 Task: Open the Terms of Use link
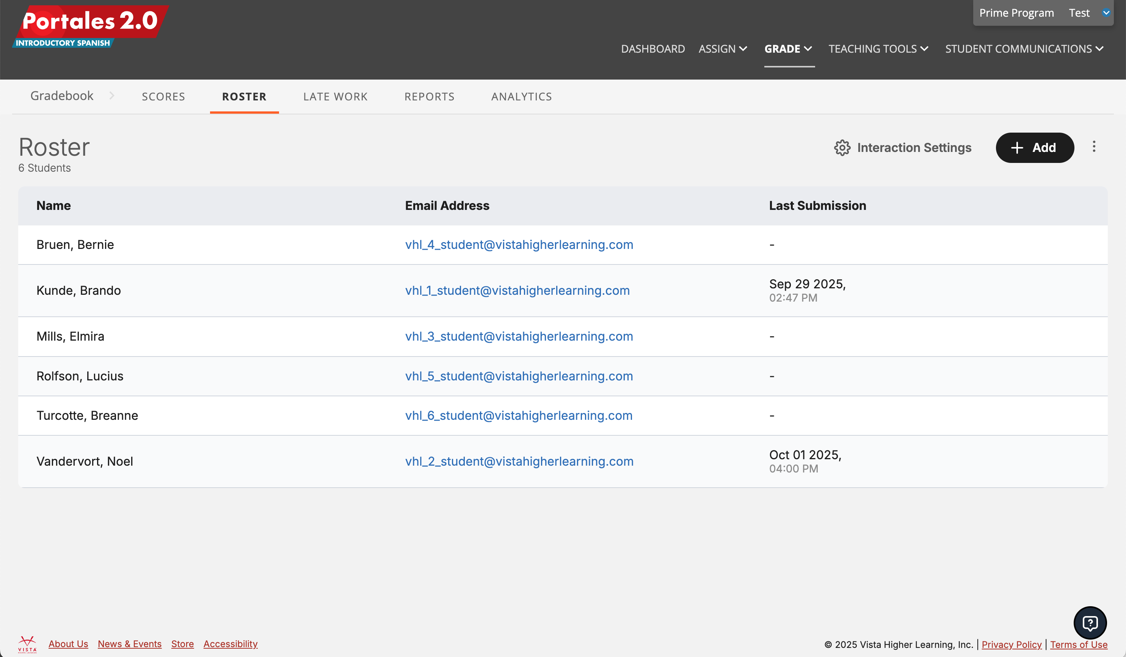[x=1079, y=644]
